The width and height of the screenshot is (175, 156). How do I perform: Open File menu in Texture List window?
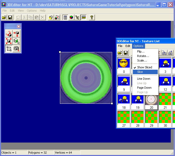[x=120, y=46]
